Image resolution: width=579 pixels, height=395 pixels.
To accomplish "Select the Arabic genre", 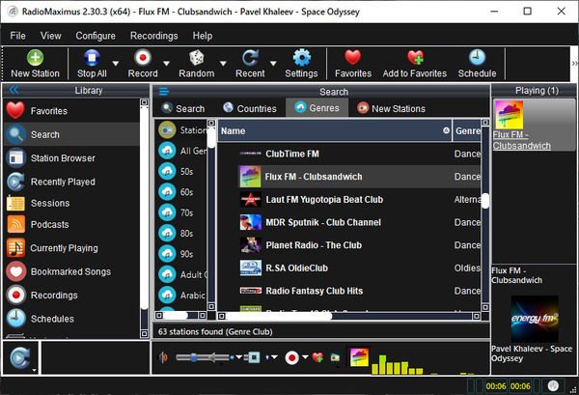I will click(x=181, y=296).
